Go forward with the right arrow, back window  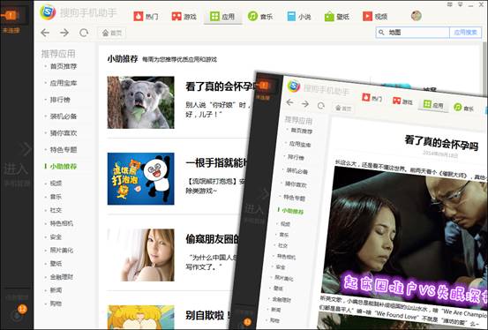coord(64,33)
